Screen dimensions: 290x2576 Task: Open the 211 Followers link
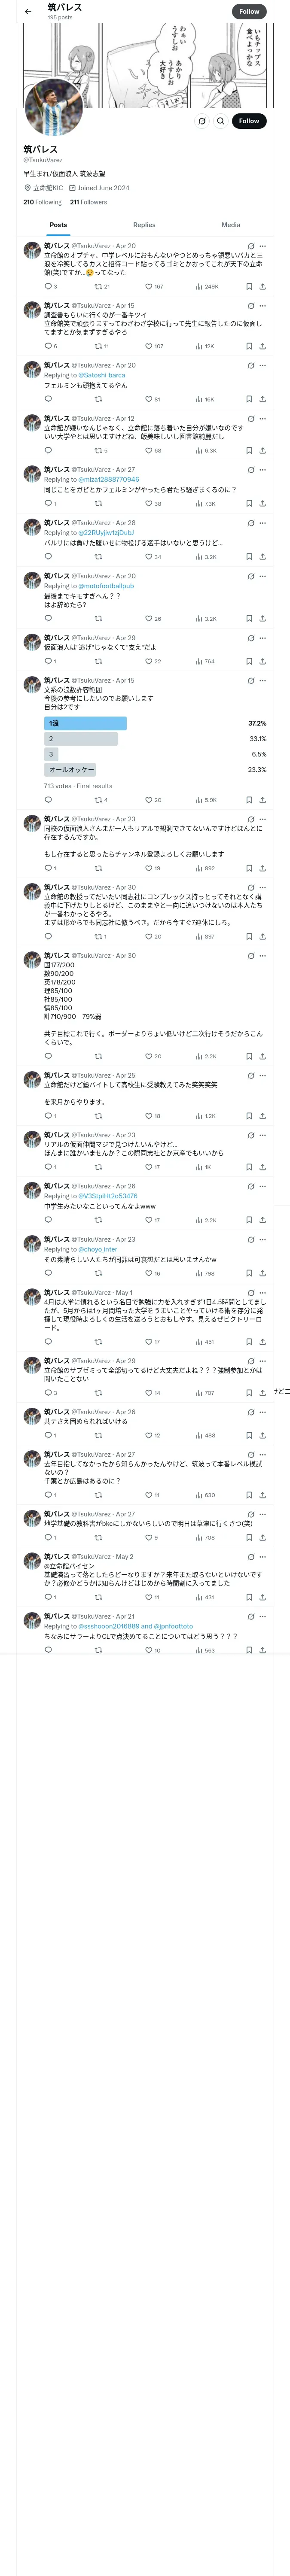pyautogui.click(x=88, y=202)
